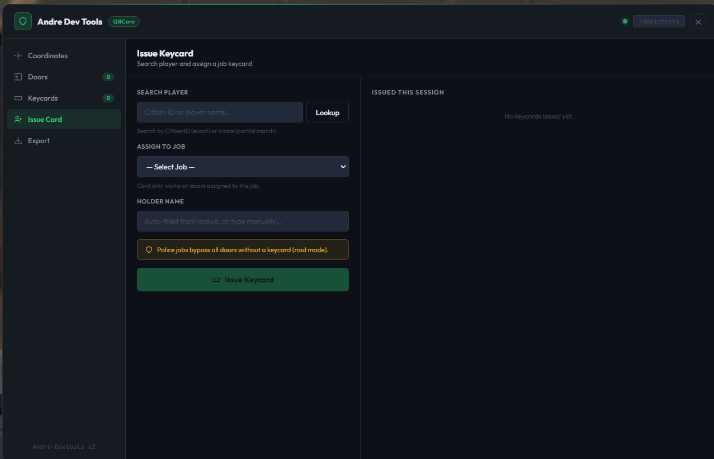Click the Keycards card icon in sidebar
The image size is (714, 459).
[18, 98]
